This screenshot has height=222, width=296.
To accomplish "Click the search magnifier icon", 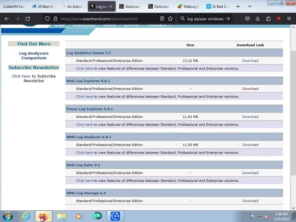I will (183, 19).
